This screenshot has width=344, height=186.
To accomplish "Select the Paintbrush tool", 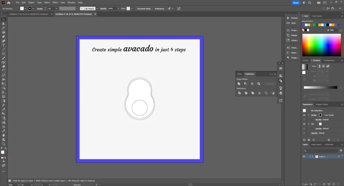I will pyautogui.click(x=3, y=58).
